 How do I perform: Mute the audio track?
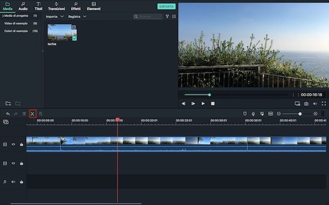(13, 182)
